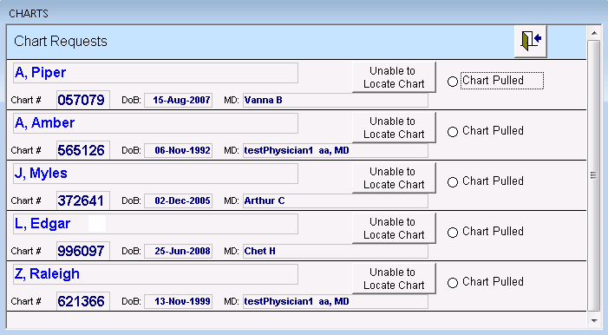The image size is (608, 335).
Task: Mark A, Piper chart as unable to locate
Action: [394, 77]
